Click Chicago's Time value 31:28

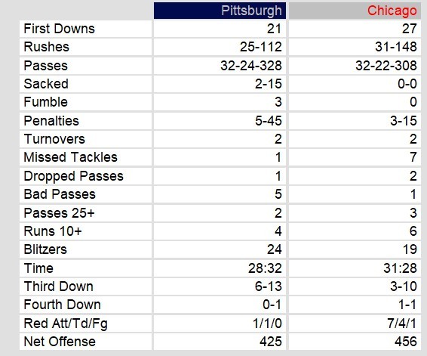point(400,268)
